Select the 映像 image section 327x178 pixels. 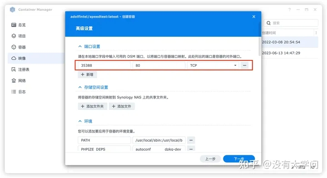(36, 59)
